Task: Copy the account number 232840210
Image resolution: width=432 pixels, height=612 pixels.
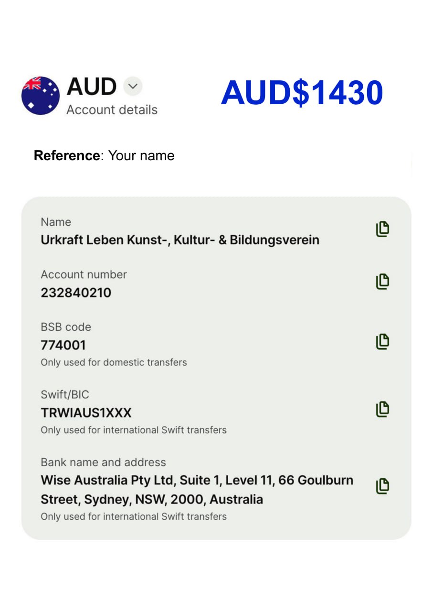Action: click(382, 281)
